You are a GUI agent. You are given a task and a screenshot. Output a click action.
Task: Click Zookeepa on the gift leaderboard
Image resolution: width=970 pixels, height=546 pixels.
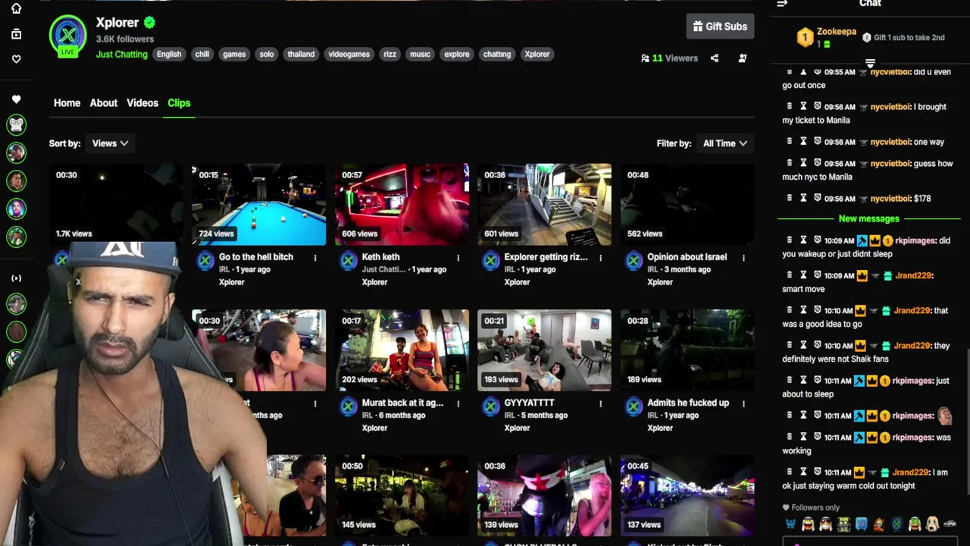[x=837, y=32]
